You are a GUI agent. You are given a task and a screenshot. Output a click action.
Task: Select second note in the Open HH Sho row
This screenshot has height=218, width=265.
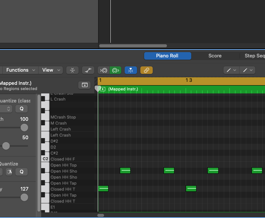click(x=169, y=171)
